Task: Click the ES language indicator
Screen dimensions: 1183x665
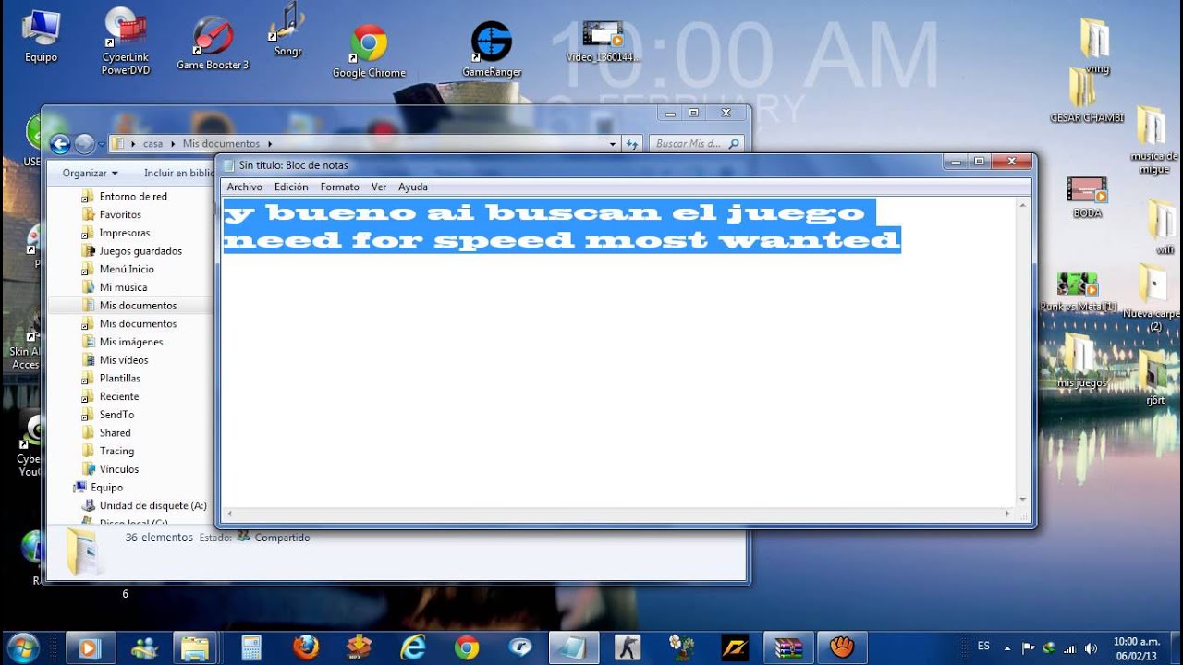Action: (983, 647)
